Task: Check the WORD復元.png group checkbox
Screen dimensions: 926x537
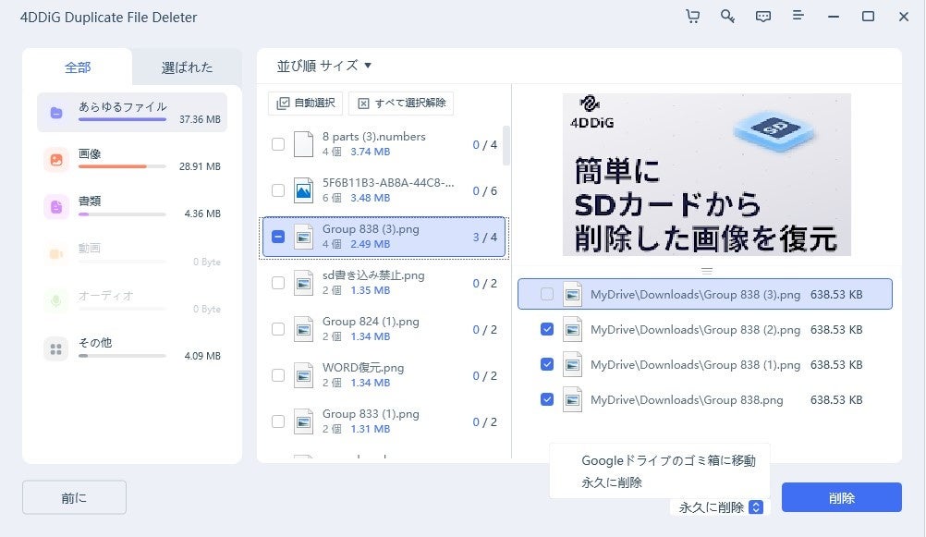Action: (277, 375)
